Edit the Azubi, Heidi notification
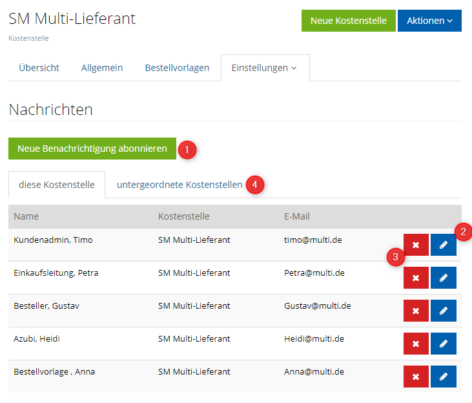The width and height of the screenshot is (472, 403). point(443,344)
